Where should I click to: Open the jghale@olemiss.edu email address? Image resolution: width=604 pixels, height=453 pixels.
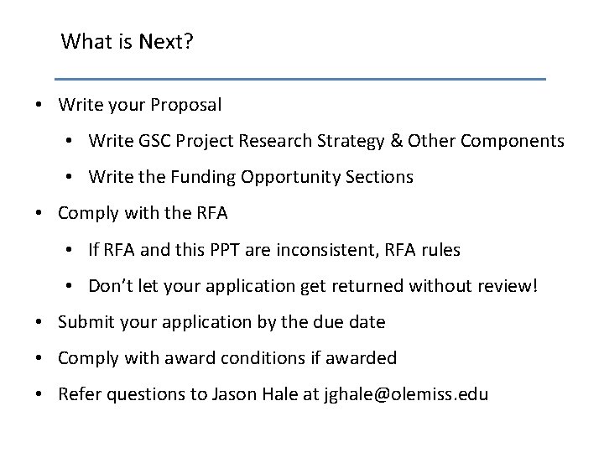click(406, 394)
